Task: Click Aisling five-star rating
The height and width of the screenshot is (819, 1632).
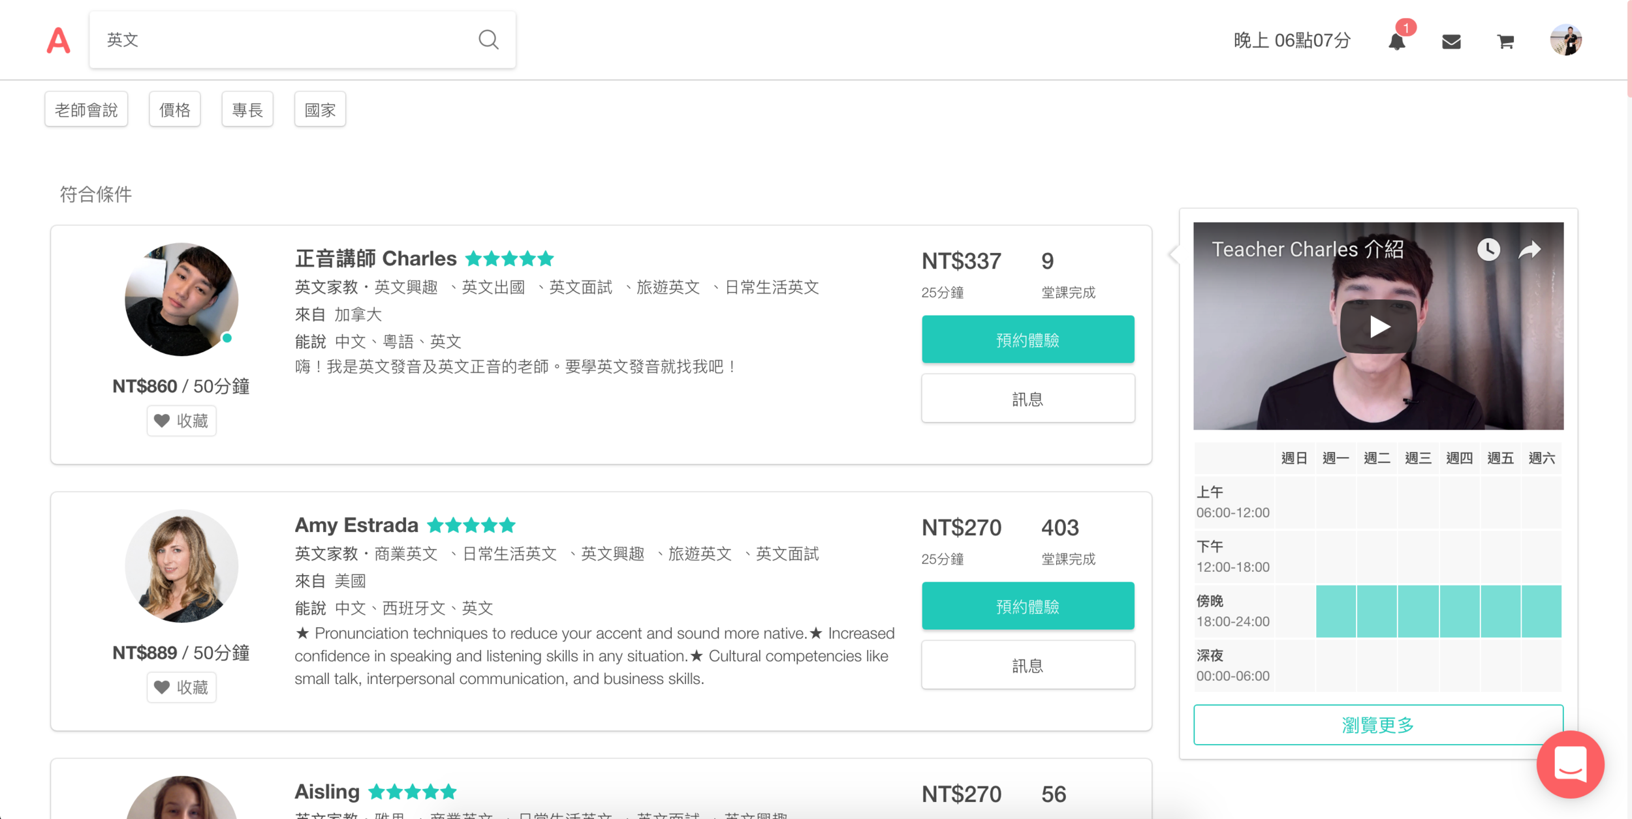Action: tap(413, 792)
